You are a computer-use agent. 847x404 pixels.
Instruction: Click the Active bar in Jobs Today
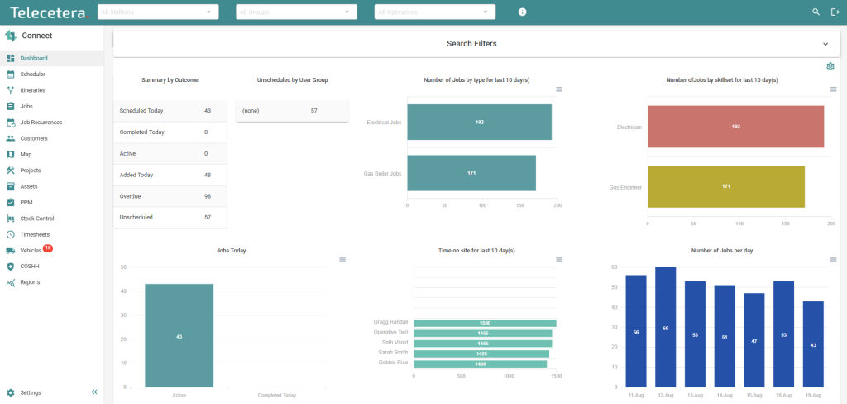point(179,335)
